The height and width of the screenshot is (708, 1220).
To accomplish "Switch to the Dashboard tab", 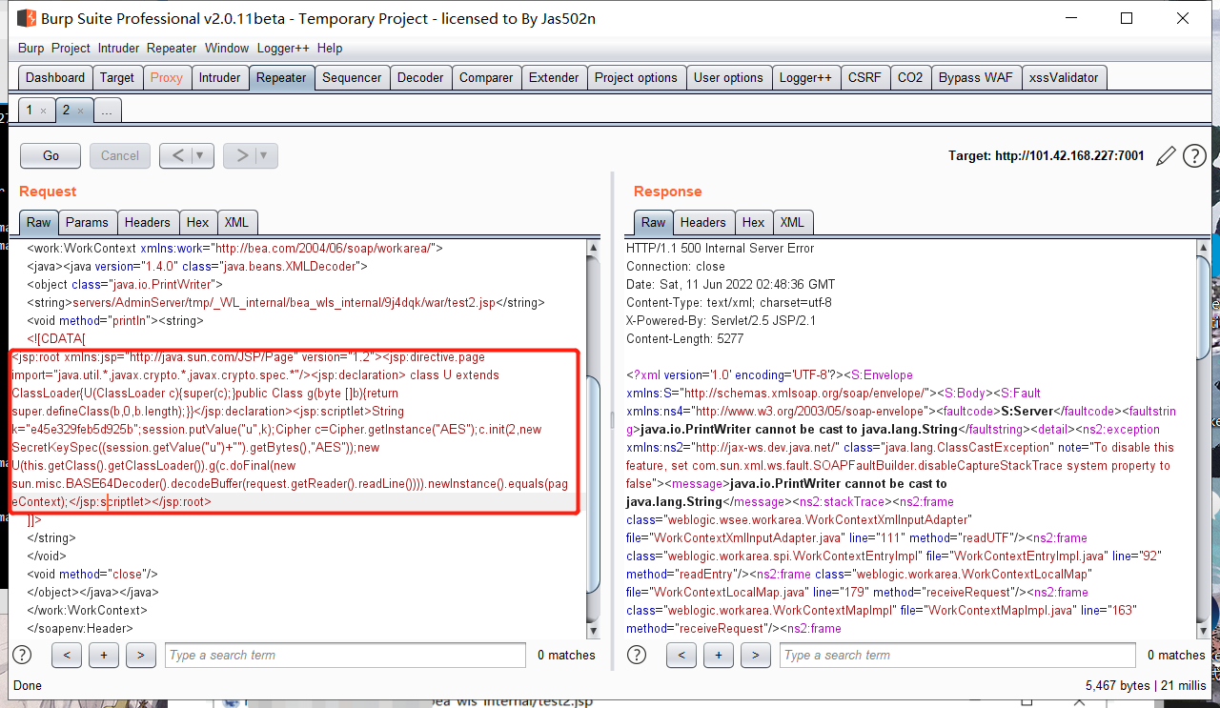I will [55, 78].
